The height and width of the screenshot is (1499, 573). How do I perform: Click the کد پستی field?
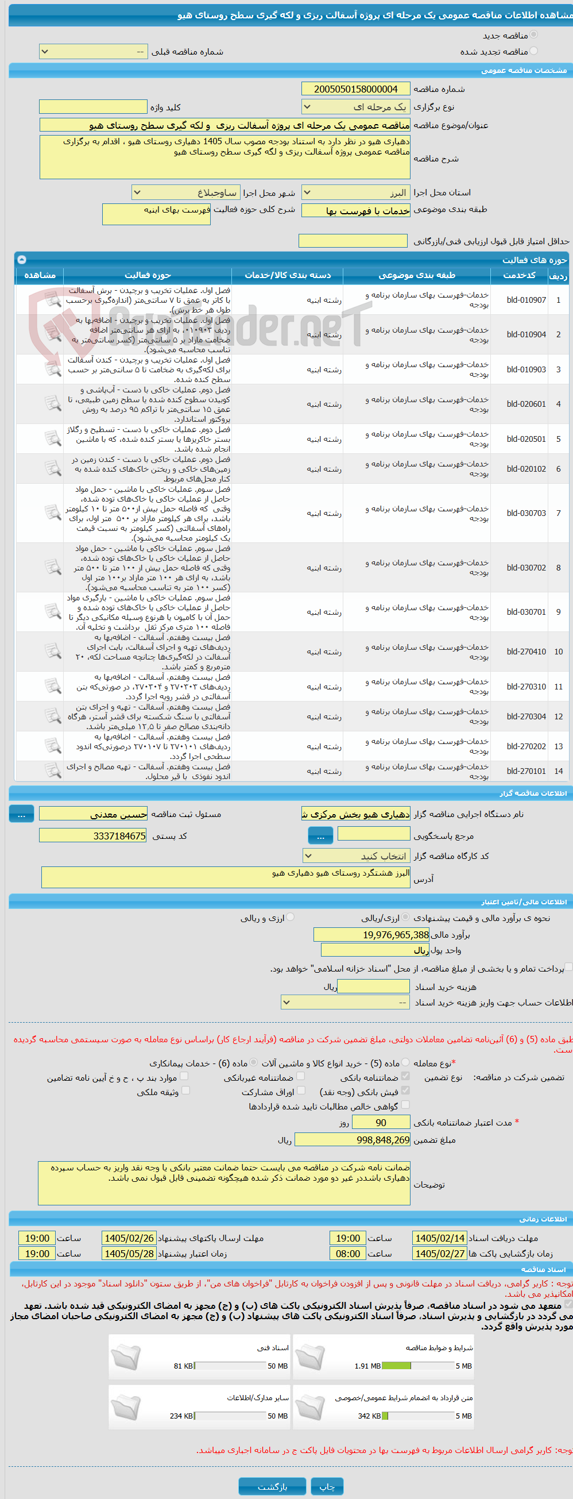(x=92, y=836)
